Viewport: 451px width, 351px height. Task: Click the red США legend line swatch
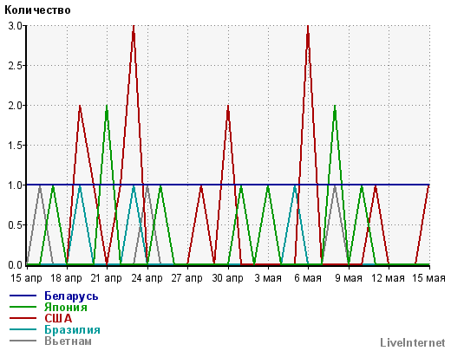tap(23, 318)
